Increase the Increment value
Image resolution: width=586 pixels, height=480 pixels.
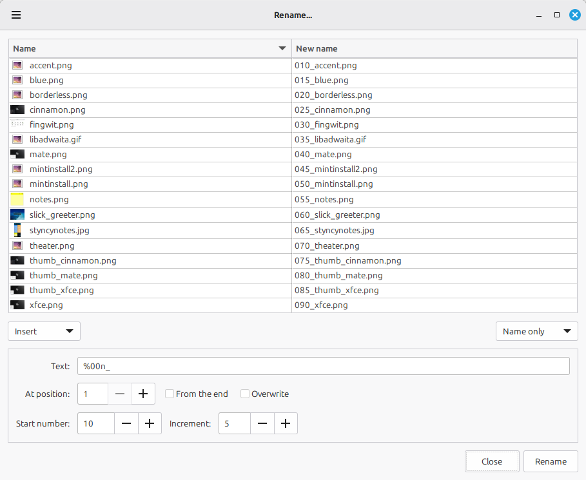pyautogui.click(x=286, y=423)
